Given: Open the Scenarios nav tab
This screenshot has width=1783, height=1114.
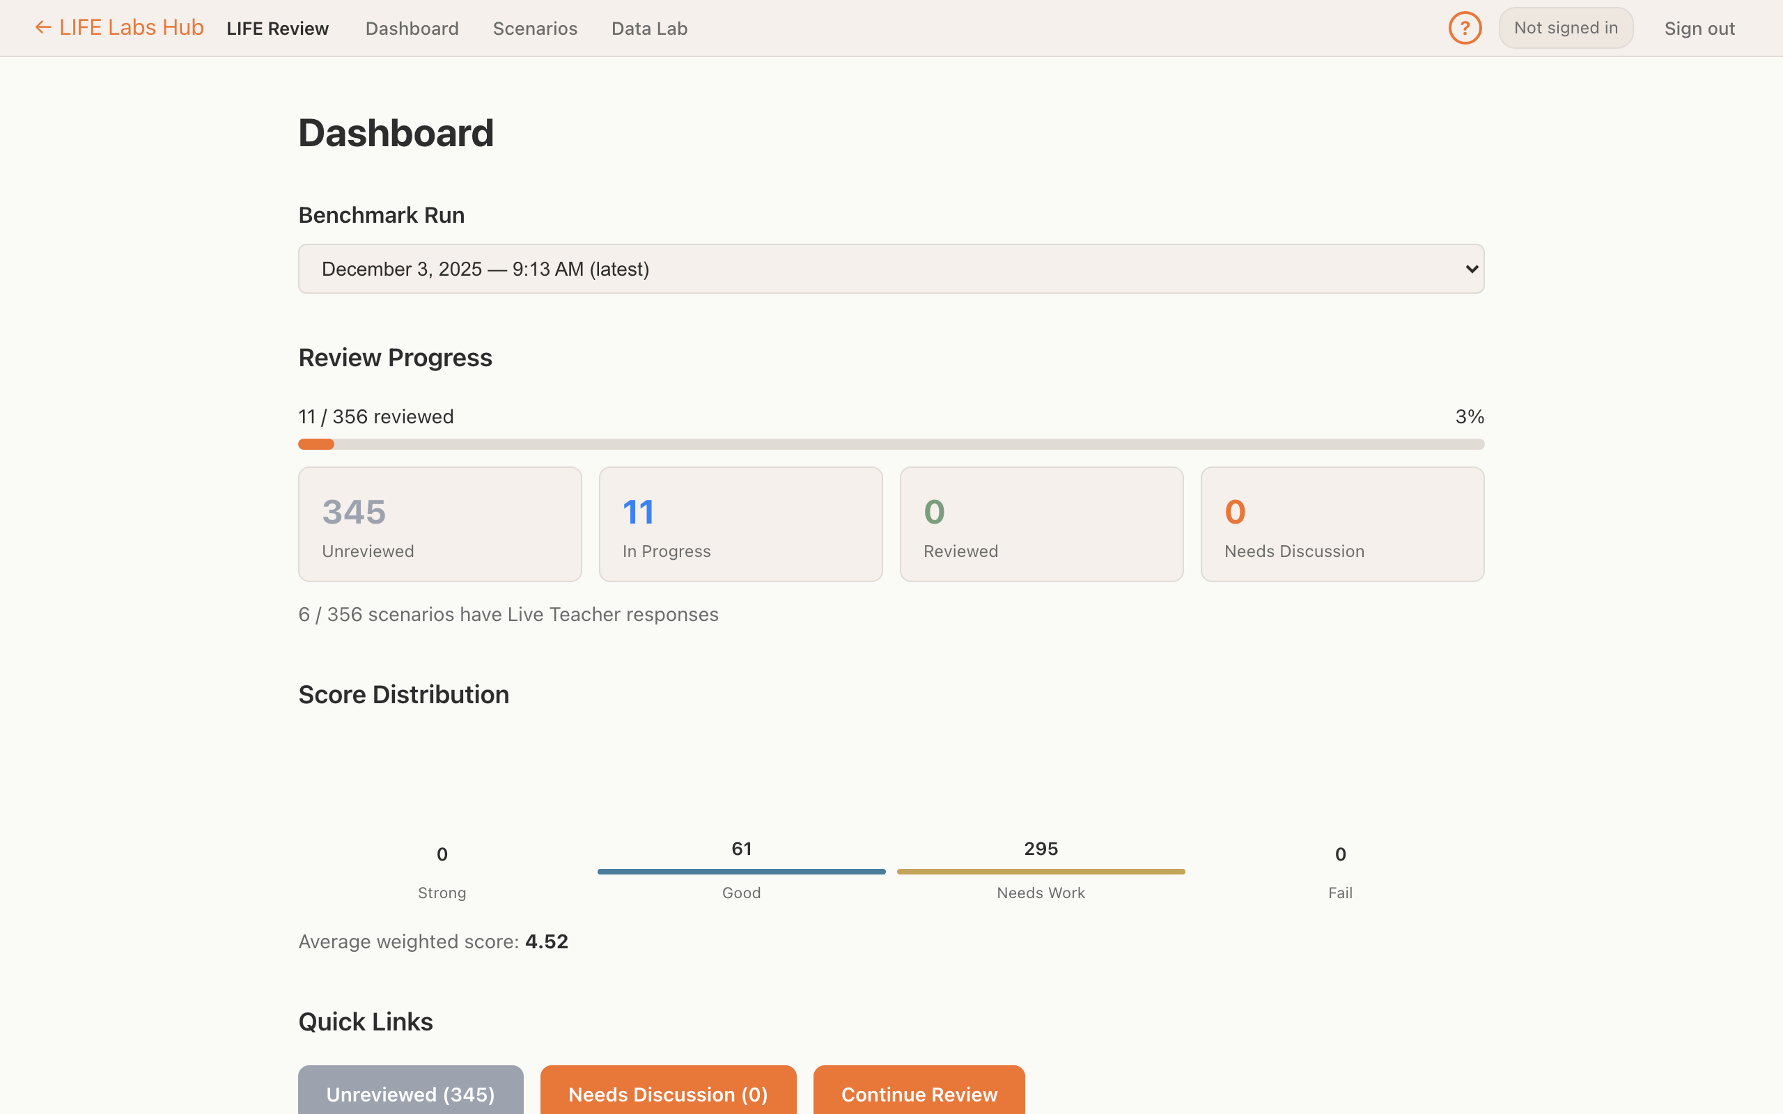Looking at the screenshot, I should [535, 29].
